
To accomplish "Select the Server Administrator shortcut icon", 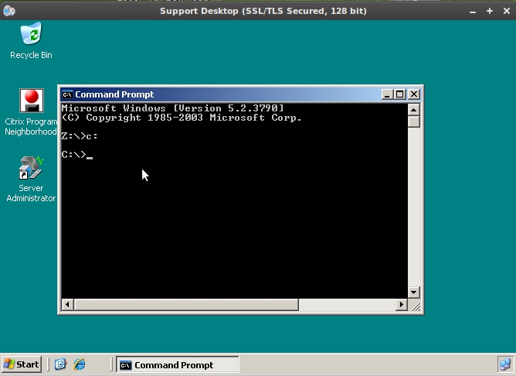I will coord(31,168).
